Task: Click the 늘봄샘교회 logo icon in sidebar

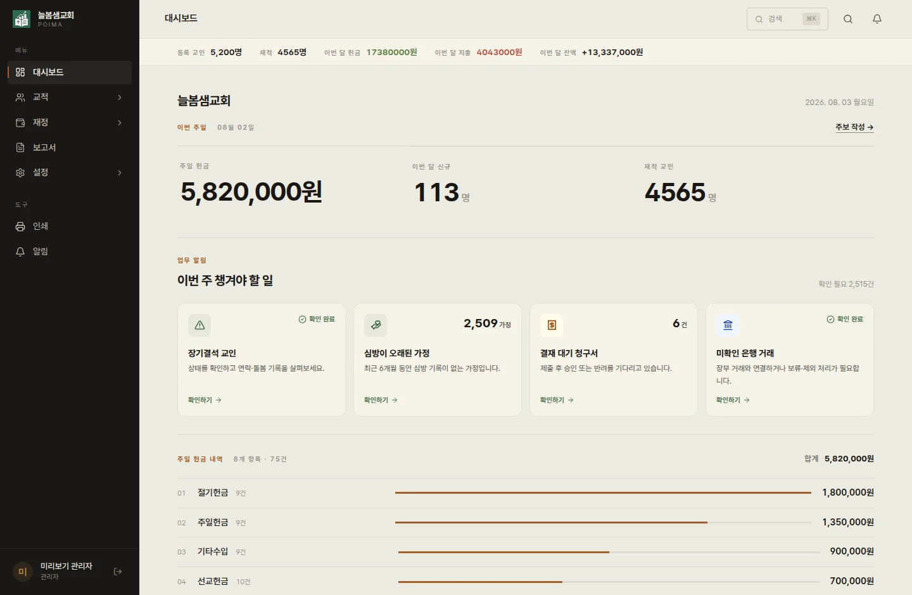Action: coord(22,19)
